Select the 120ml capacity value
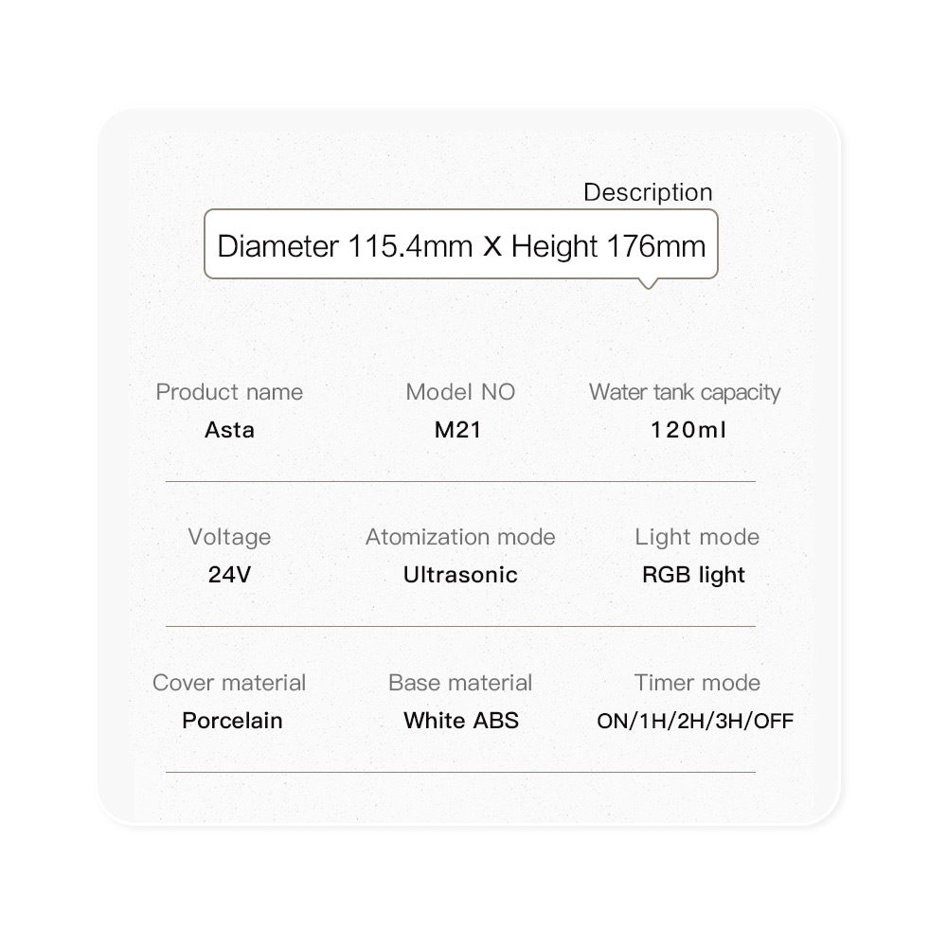 click(688, 430)
